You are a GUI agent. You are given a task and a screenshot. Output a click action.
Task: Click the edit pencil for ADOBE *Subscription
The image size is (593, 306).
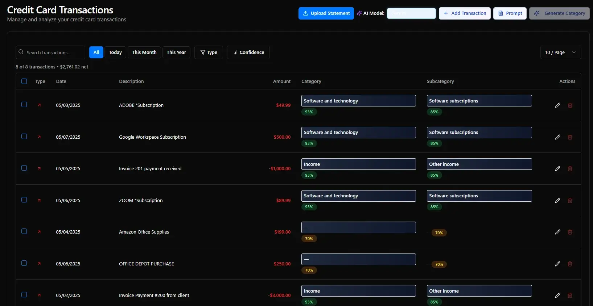pyautogui.click(x=557, y=105)
